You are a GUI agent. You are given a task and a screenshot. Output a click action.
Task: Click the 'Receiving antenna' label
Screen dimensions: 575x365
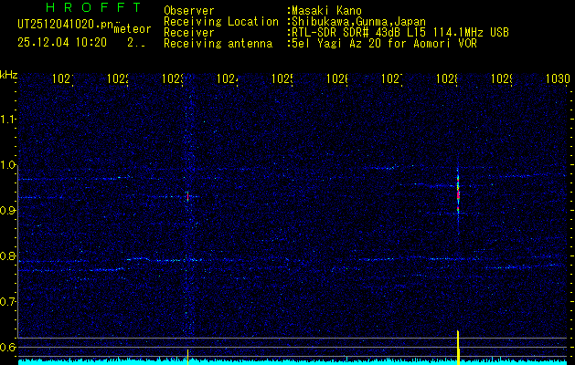(x=218, y=44)
